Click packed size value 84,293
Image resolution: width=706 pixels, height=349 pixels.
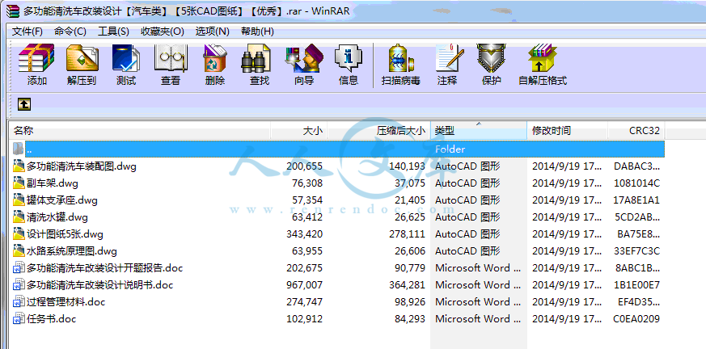(x=410, y=319)
